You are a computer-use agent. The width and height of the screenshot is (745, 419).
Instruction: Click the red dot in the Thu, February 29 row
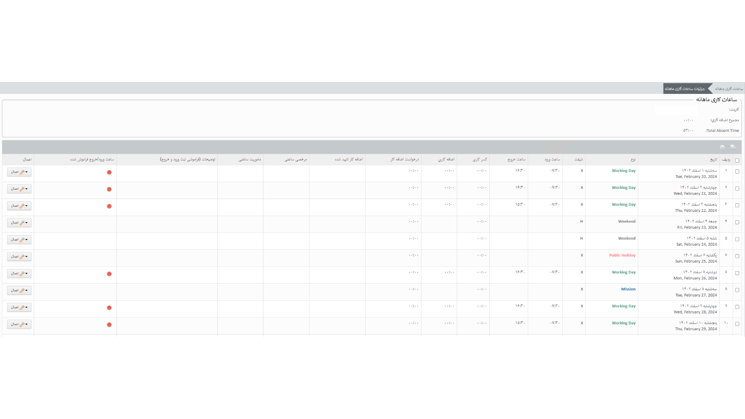[109, 325]
